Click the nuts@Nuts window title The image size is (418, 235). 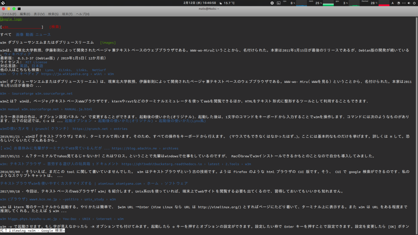click(x=209, y=9)
